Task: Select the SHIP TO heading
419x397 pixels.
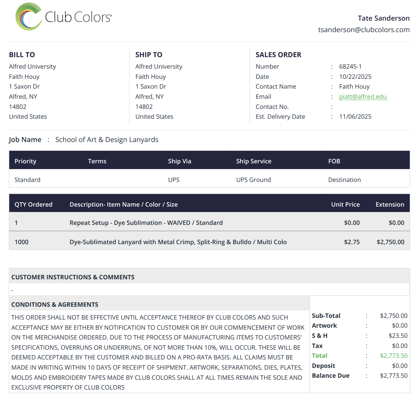Action: (x=149, y=55)
